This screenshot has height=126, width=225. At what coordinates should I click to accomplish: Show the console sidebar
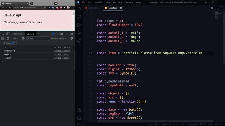tap(3, 38)
